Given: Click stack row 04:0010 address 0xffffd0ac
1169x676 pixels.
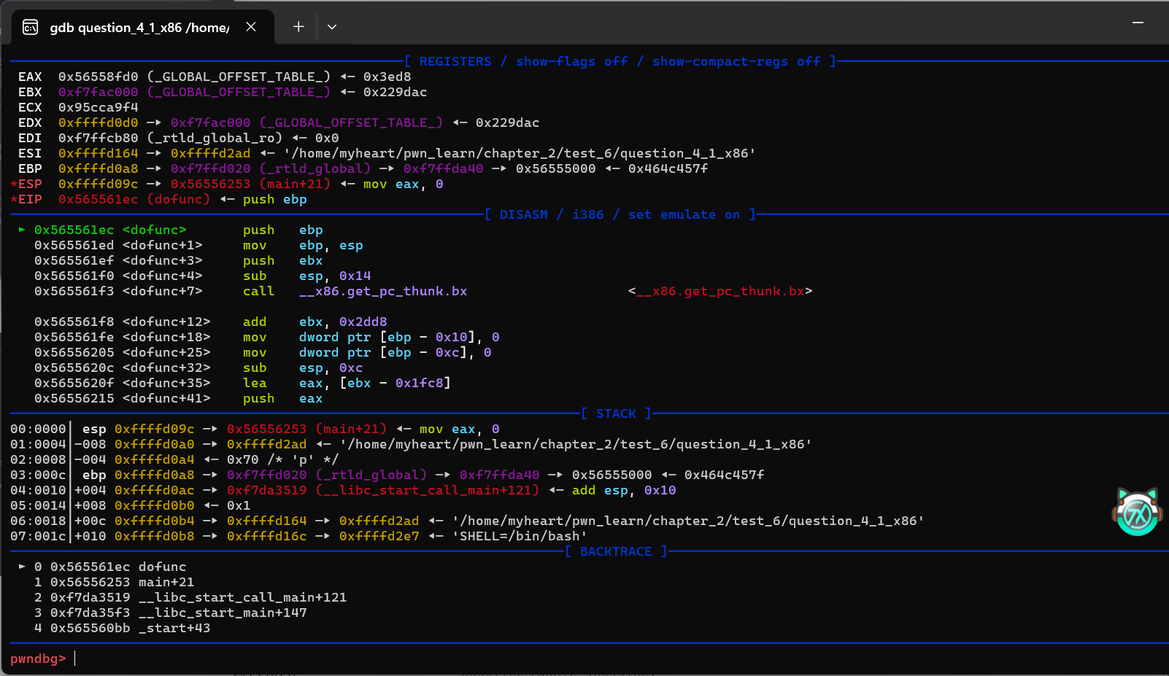Looking at the screenshot, I should [155, 490].
